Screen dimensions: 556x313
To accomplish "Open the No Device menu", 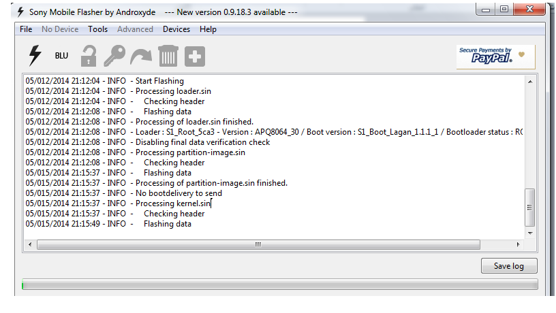I will point(60,29).
